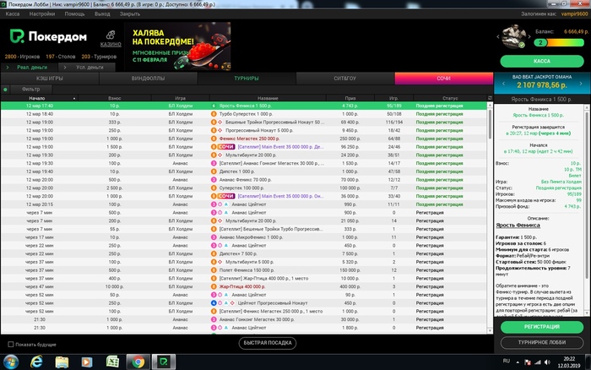Click the tournament list scroll-up arrow
Viewport: 591px width, 370px height.
(x=490, y=106)
